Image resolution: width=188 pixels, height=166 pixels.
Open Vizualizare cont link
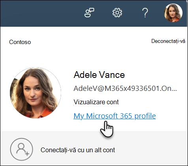(x=96, y=102)
